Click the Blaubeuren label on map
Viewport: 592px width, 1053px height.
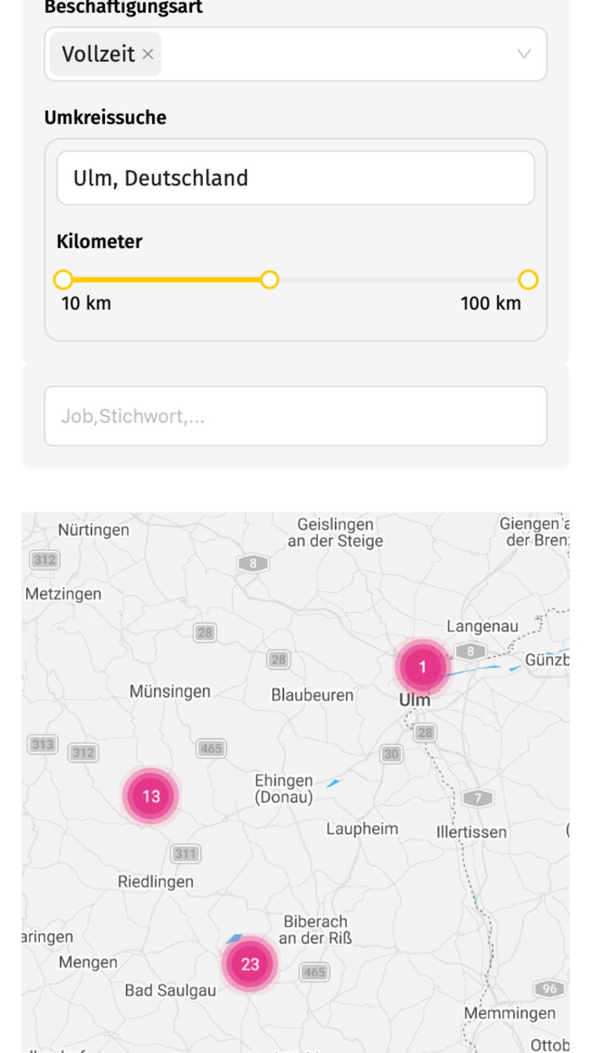tap(312, 695)
